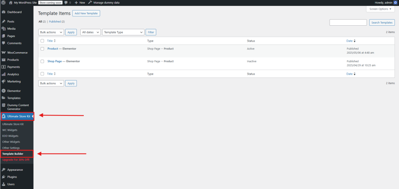Click the Products box icon

pyautogui.click(x=4, y=60)
